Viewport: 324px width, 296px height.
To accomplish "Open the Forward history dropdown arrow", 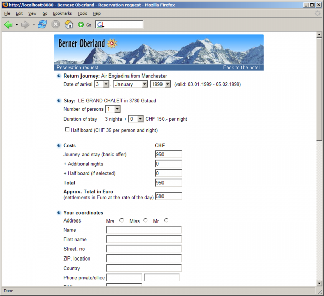I will (x=34, y=25).
